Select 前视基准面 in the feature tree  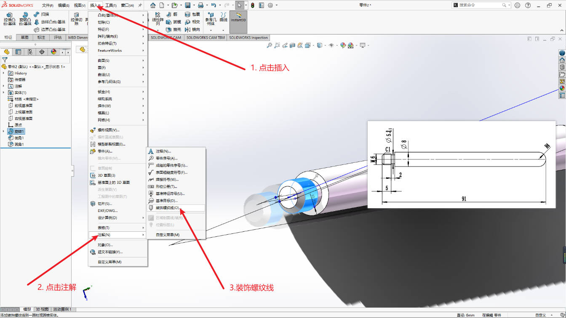23,106
